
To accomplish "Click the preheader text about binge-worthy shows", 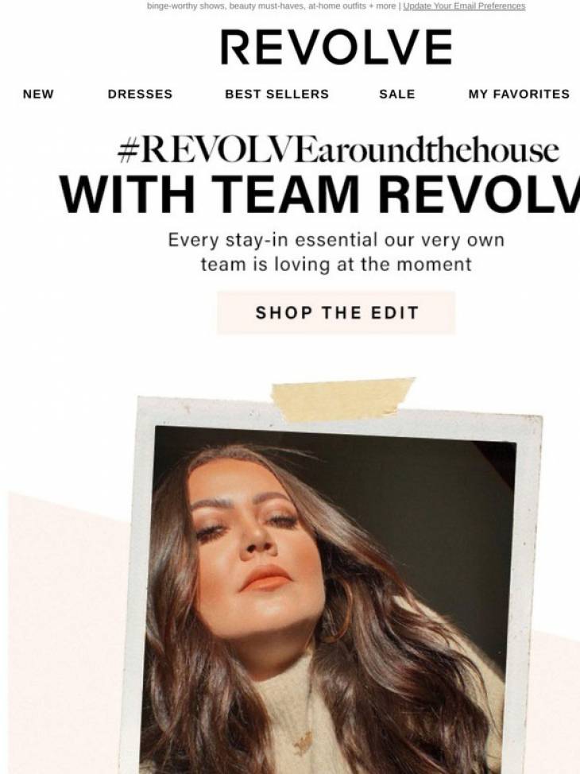I will coord(271,6).
